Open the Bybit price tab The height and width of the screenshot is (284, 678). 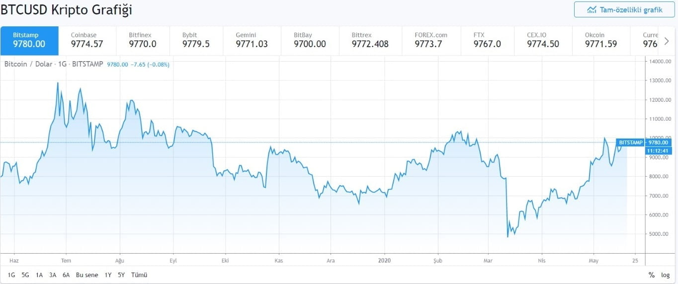196,40
